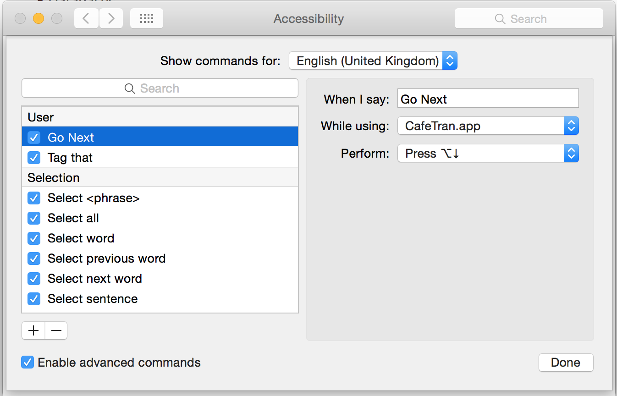This screenshot has width=617, height=396.
Task: Focus the System Preferences search field
Action: pyautogui.click(x=529, y=19)
